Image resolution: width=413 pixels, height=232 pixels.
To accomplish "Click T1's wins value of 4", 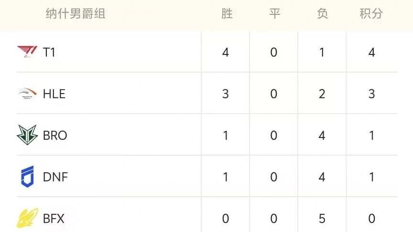I will (x=226, y=52).
